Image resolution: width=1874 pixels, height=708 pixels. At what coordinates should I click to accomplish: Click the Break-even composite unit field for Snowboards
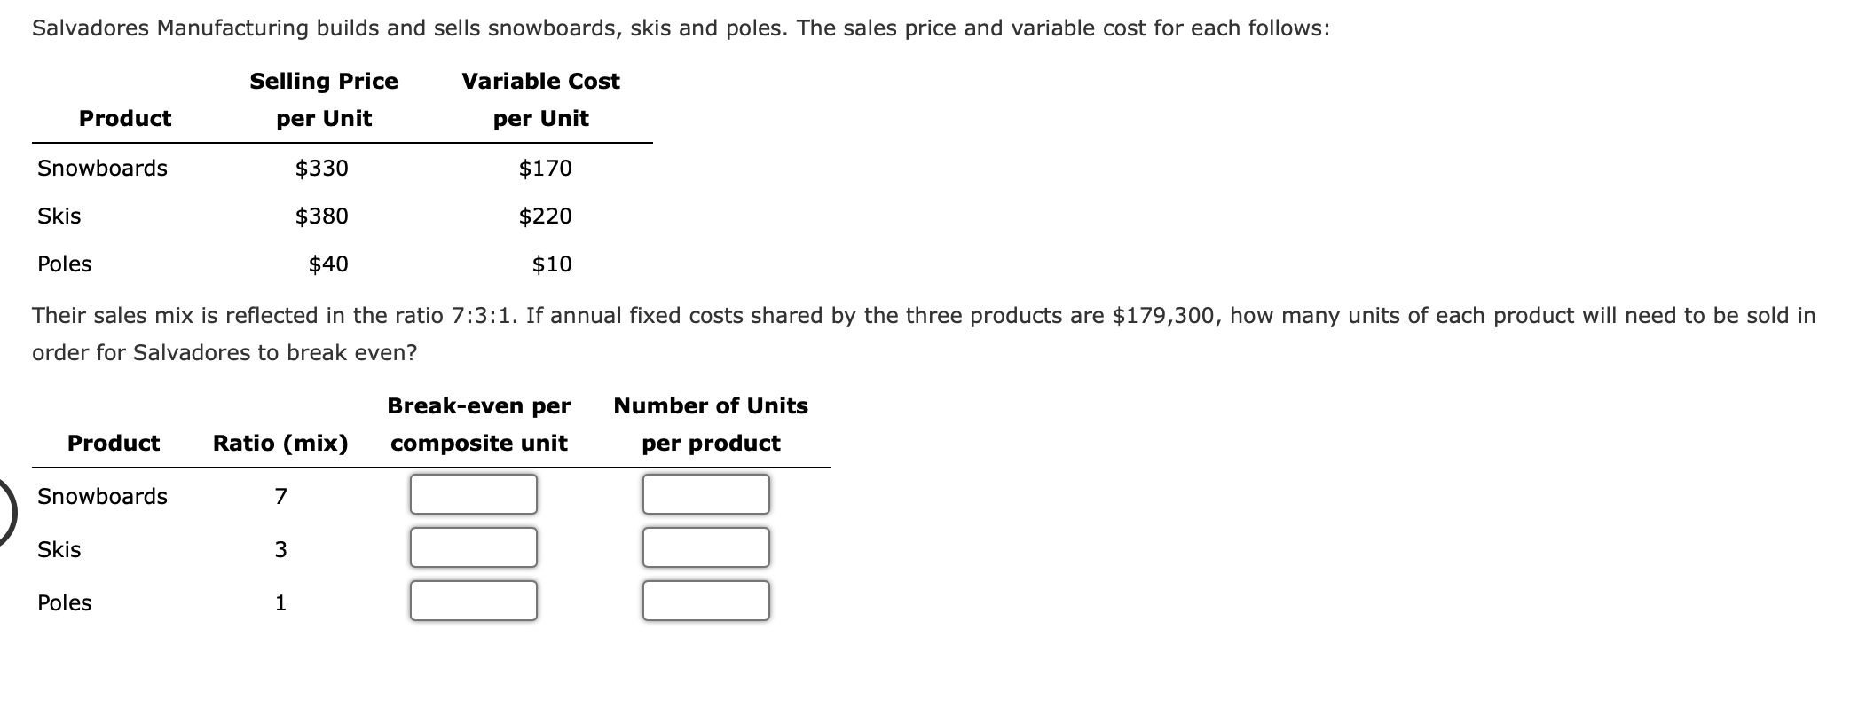[473, 494]
